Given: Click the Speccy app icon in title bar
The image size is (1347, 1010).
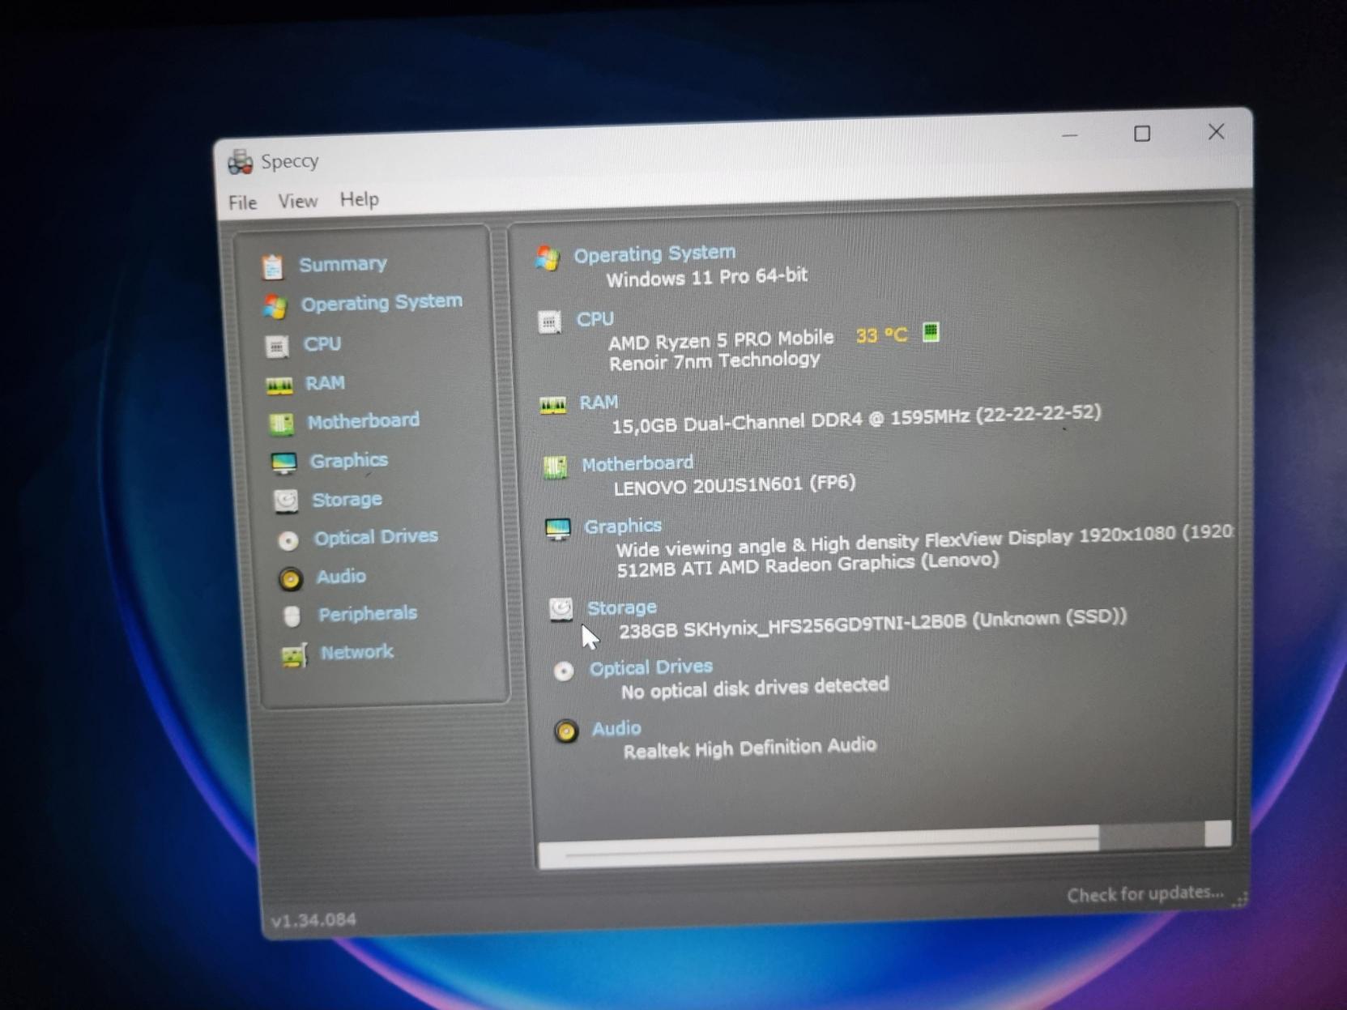Looking at the screenshot, I should click(x=241, y=162).
